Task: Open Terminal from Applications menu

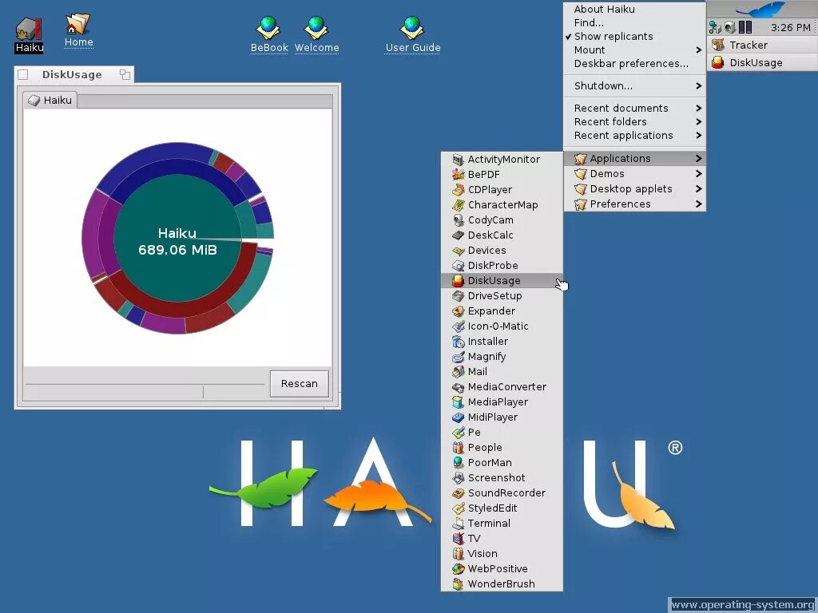Action: [x=502, y=522]
